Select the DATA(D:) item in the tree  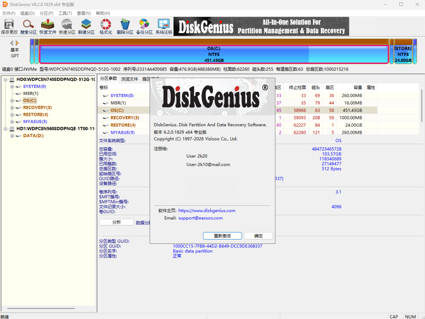click(x=33, y=136)
